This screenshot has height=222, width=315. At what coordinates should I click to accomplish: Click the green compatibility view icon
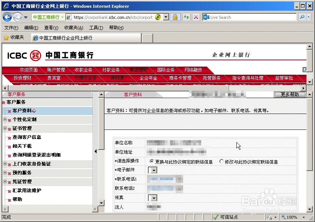click(158, 17)
